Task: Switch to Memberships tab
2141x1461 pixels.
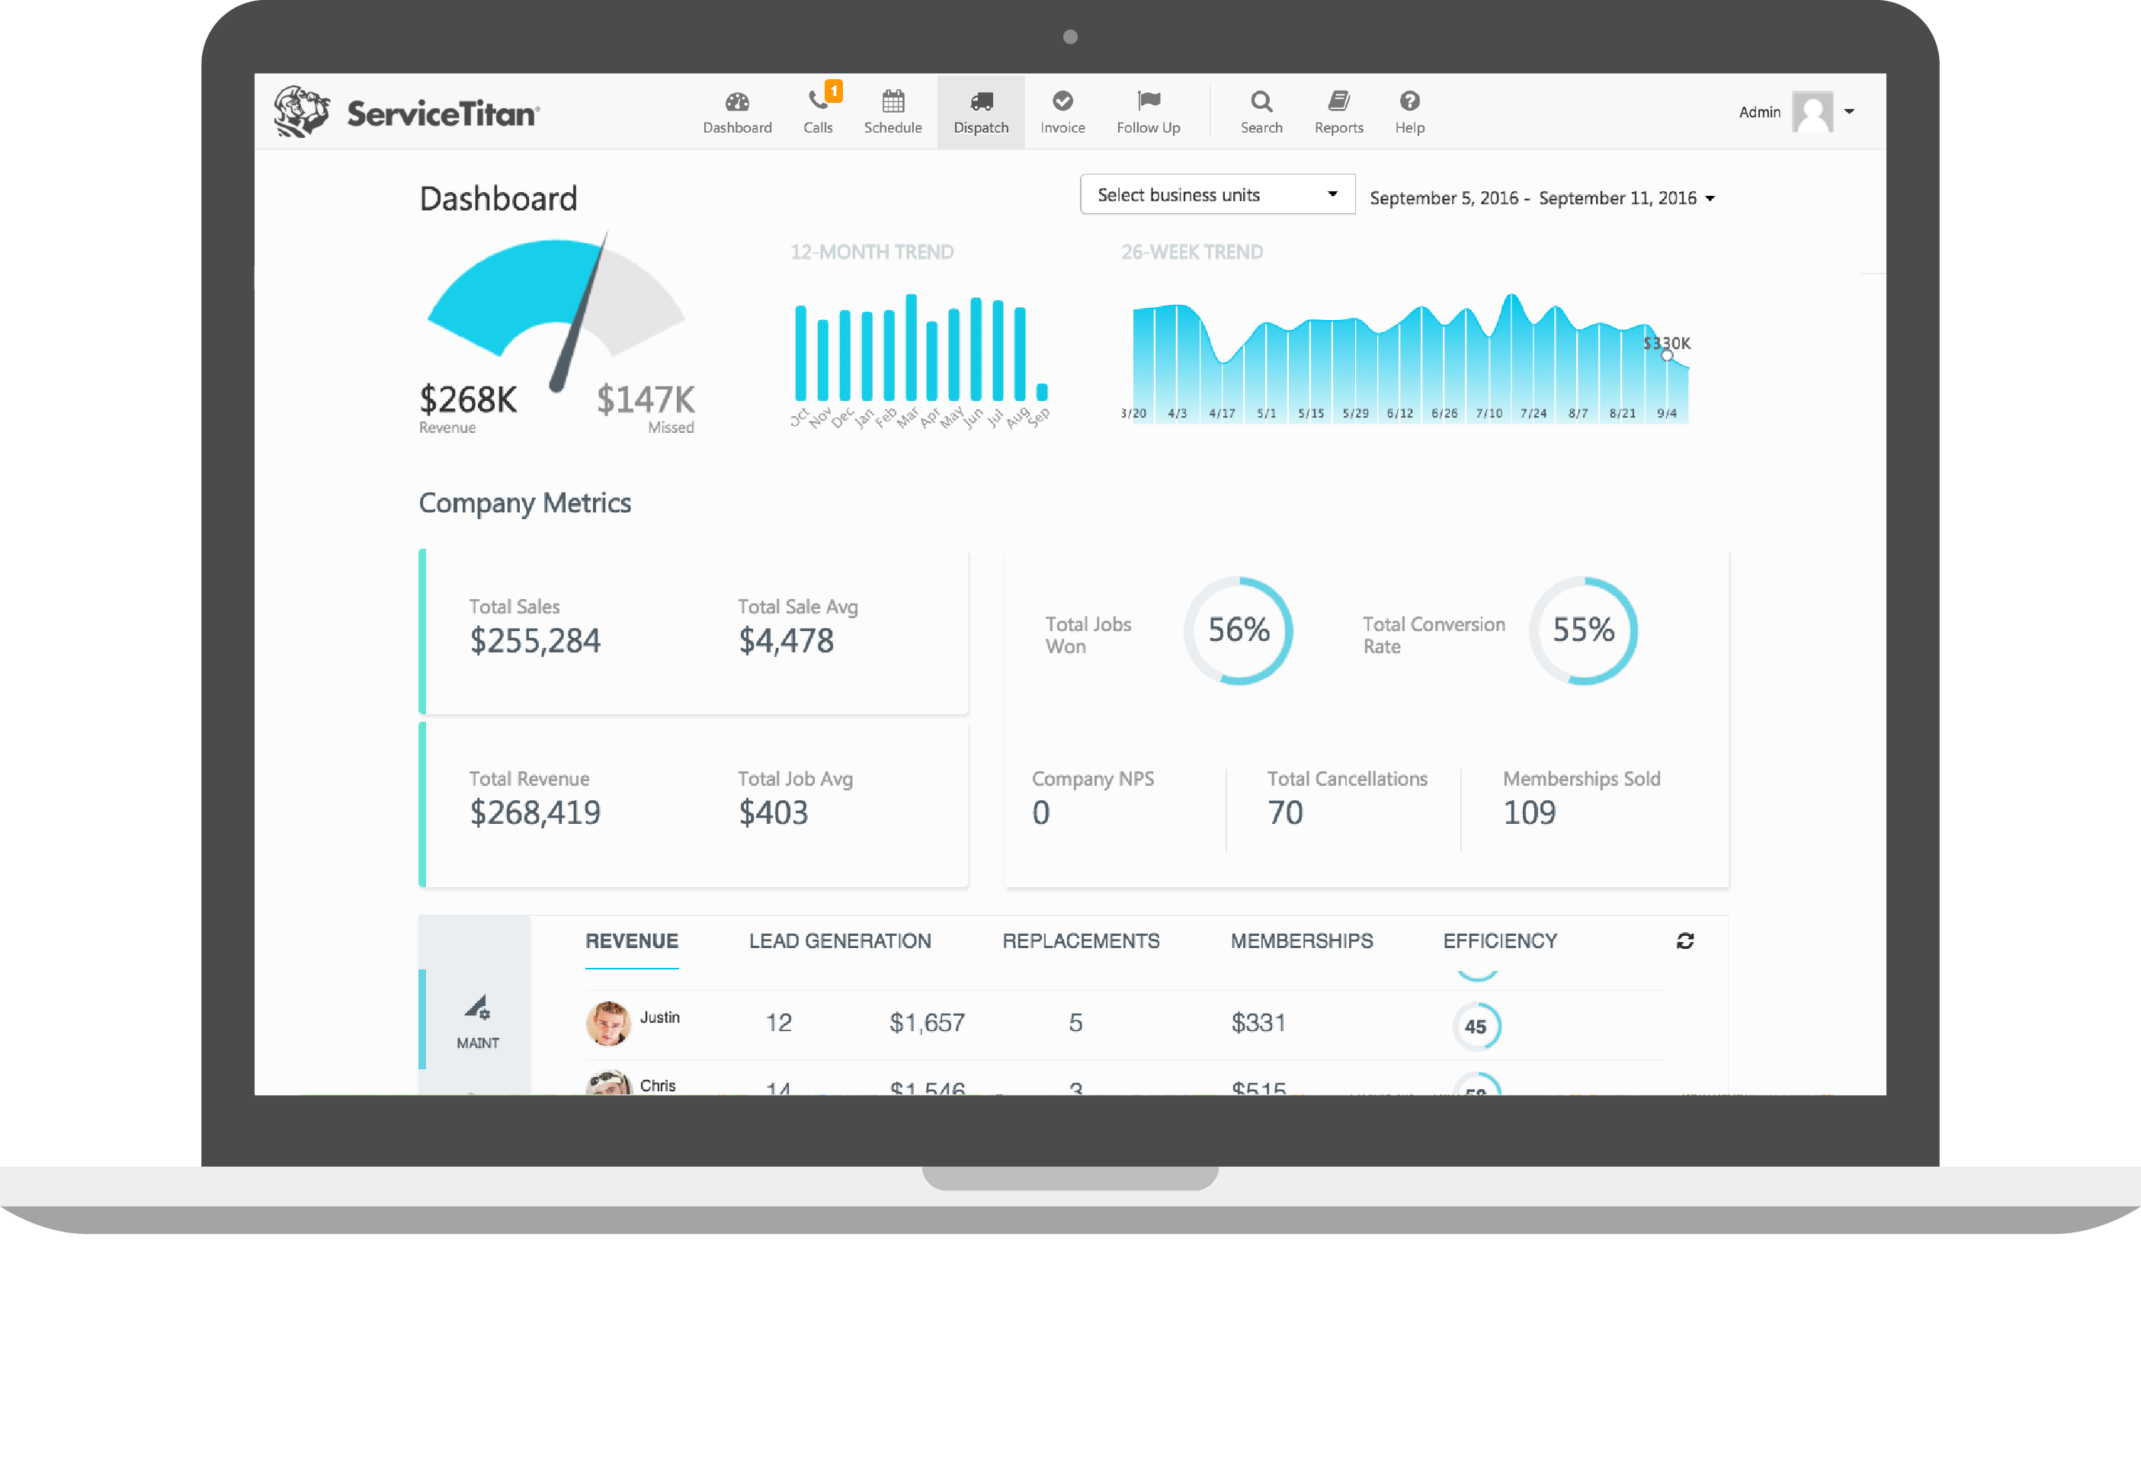Action: [1301, 940]
